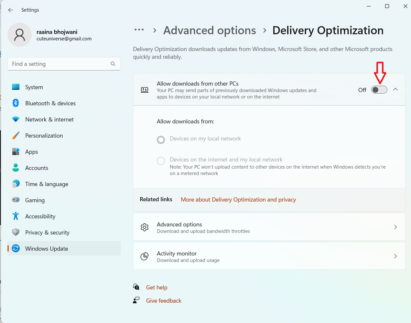Open More about Delivery Optimization and privacy

(238, 200)
